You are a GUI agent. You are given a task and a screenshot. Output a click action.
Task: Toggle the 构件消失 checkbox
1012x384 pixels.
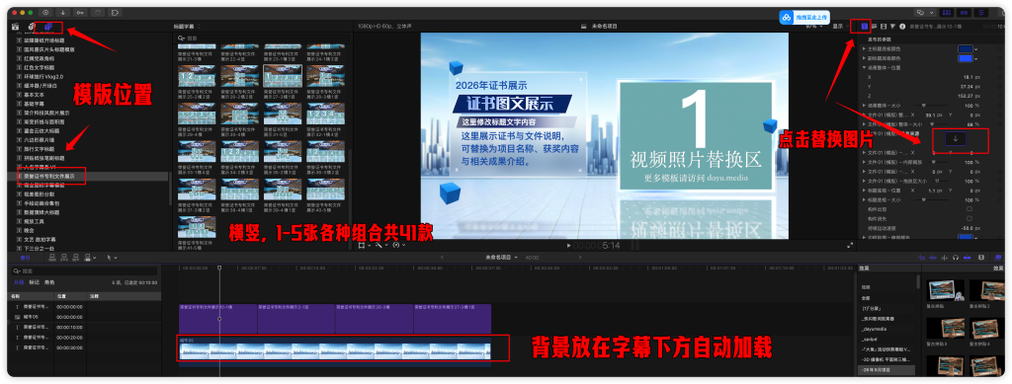pyautogui.click(x=969, y=218)
